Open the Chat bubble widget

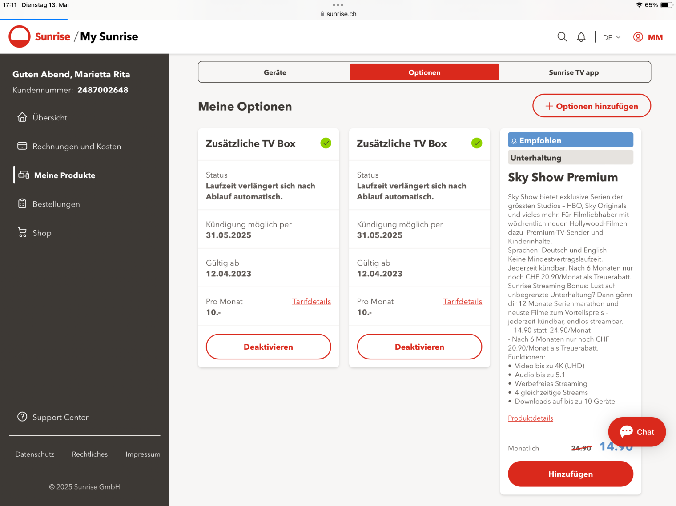[x=637, y=432]
